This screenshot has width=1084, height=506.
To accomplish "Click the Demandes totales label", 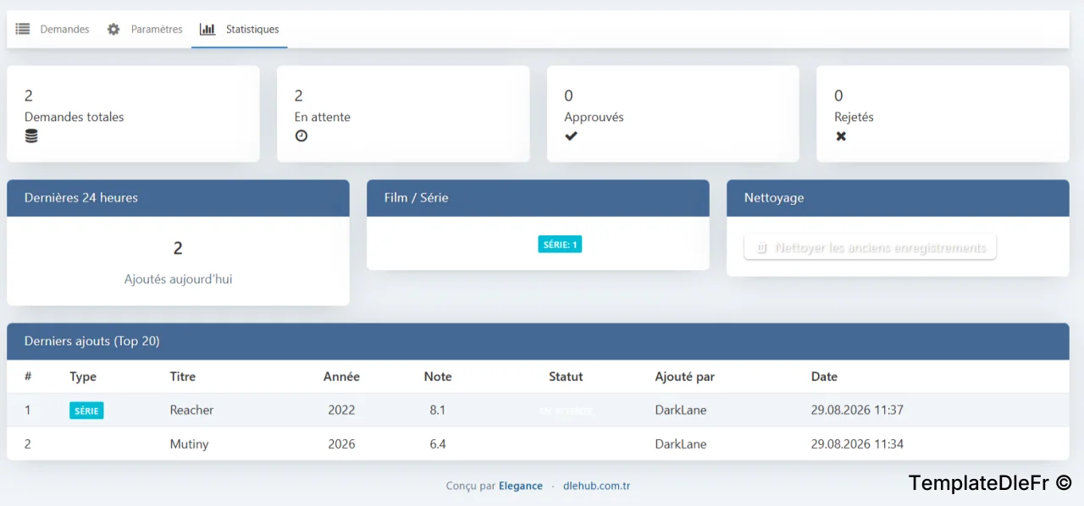I will pos(74,117).
